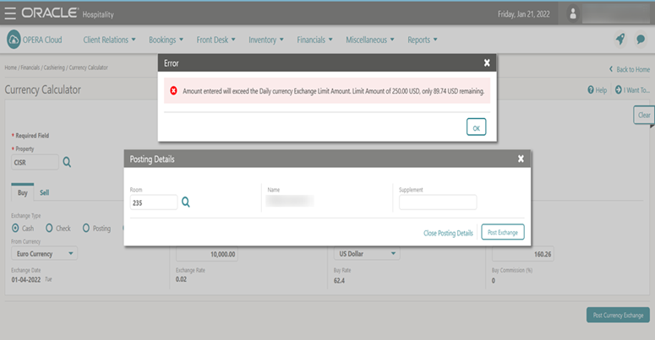
Task: Click the exchange date 01-04-2022
Action: click(x=26, y=279)
